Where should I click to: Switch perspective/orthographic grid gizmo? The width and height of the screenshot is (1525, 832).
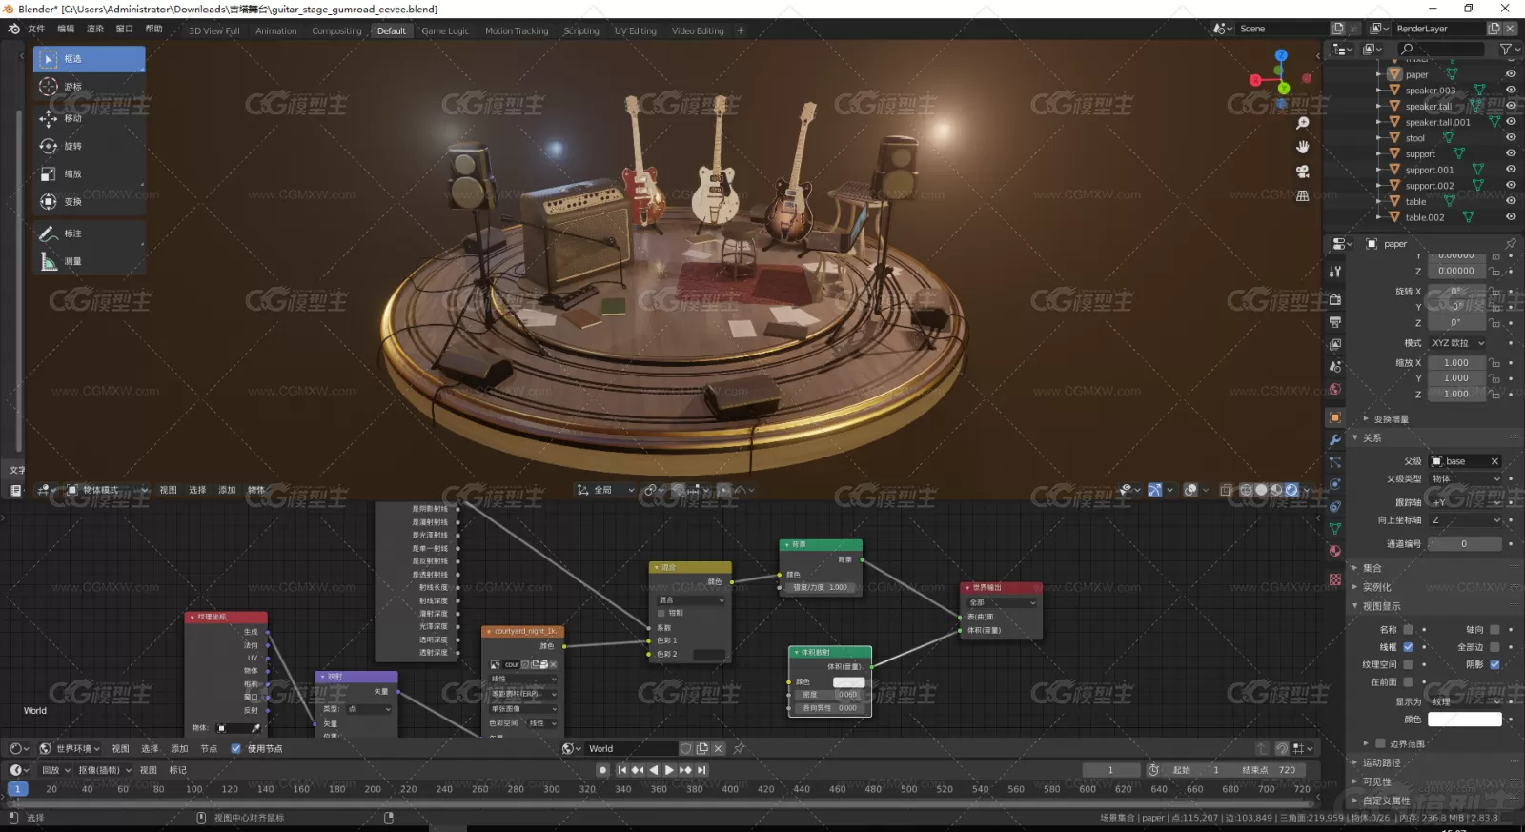coord(1303,195)
